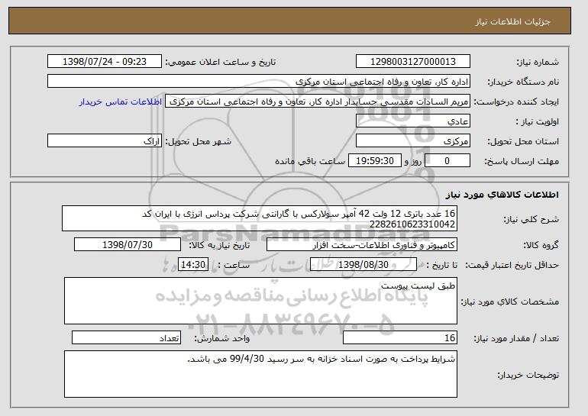The image size is (588, 416).
Task: Click the buyer notes box about payment terms
Action: tap(260, 374)
